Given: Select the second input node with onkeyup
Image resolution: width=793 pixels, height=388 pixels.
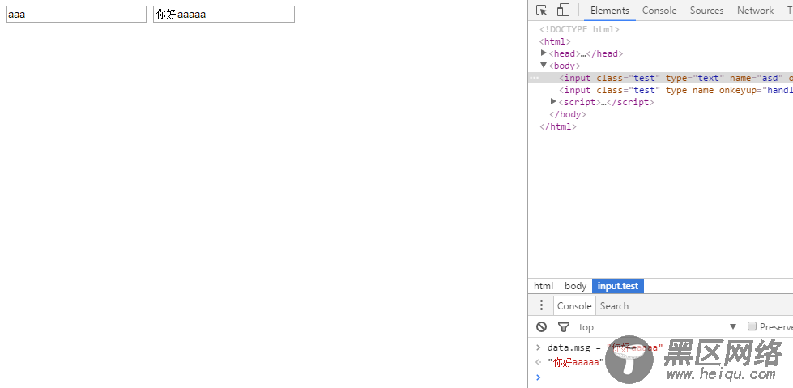Looking at the screenshot, I should [660, 90].
